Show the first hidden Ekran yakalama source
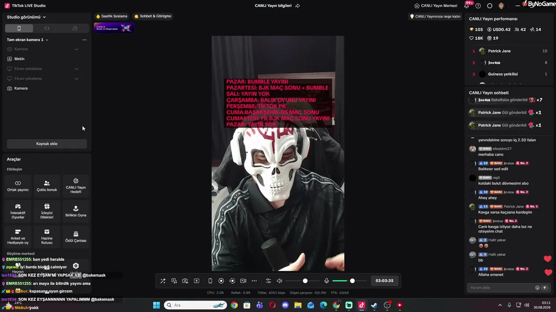 pos(76,68)
